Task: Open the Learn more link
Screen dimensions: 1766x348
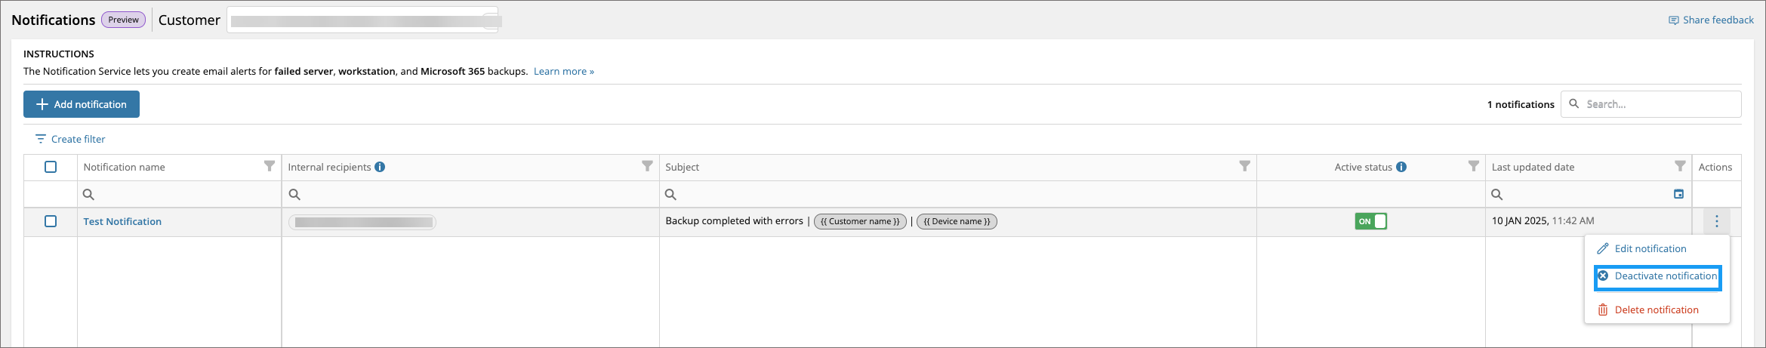Action: 563,71
